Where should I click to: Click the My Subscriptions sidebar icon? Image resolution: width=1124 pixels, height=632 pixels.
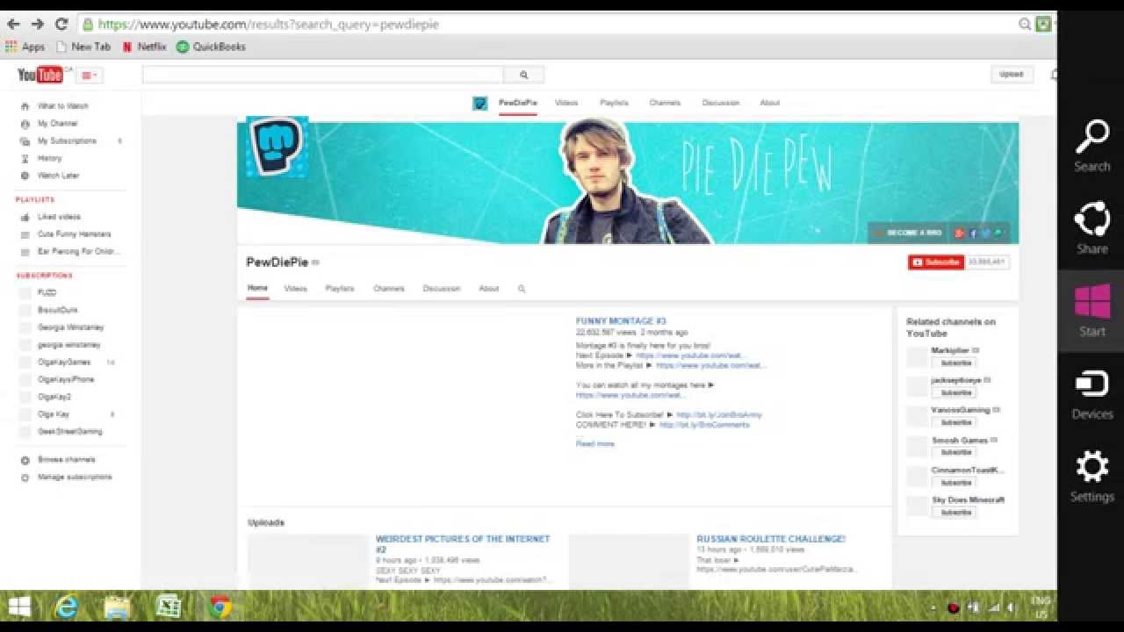(x=25, y=141)
